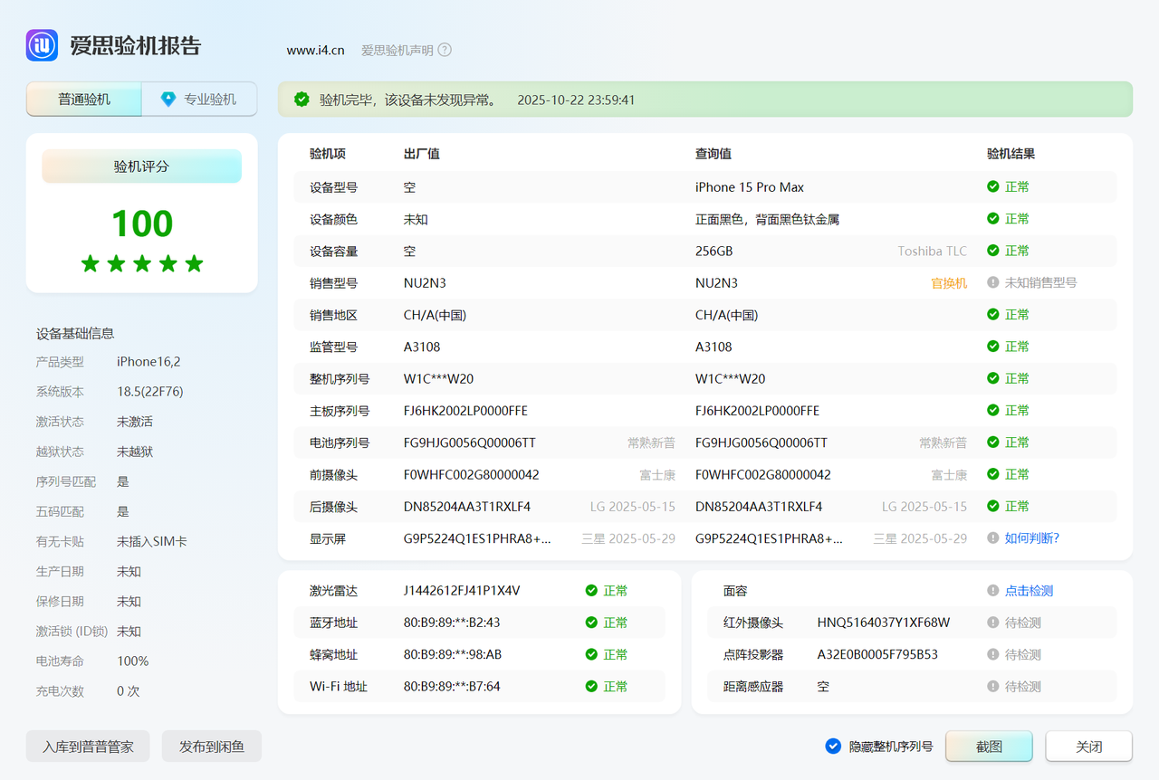Screen dimensions: 1159x780
Task: Click help icon beside 爱思验机声明
Action: (x=445, y=51)
